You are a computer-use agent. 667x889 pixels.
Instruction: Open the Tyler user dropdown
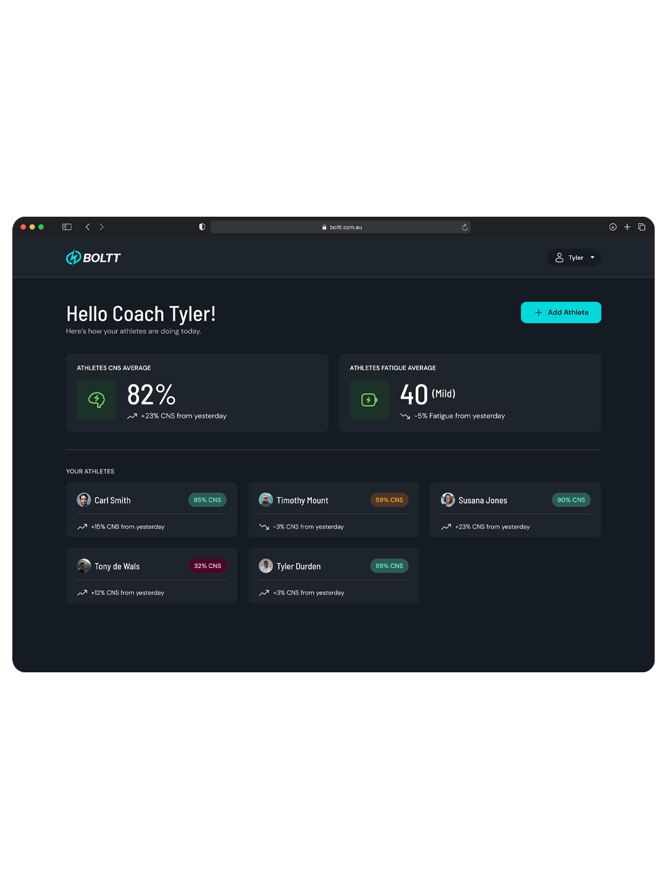574,257
